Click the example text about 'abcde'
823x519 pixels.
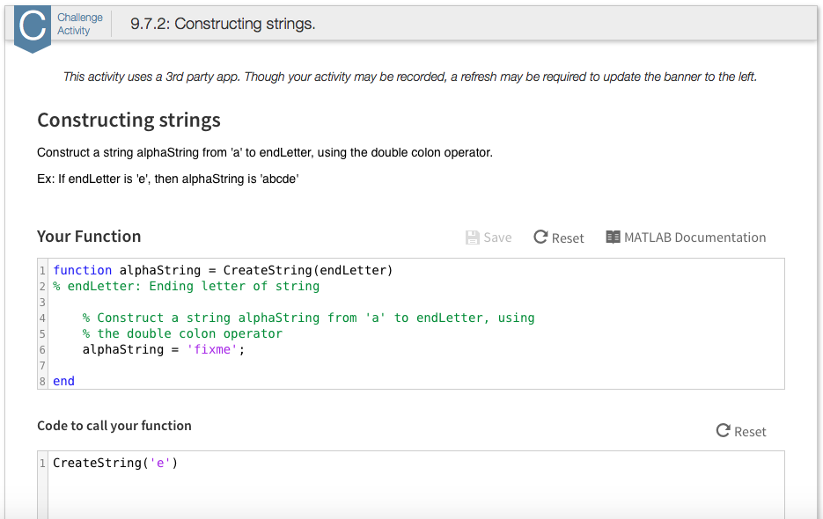click(168, 179)
